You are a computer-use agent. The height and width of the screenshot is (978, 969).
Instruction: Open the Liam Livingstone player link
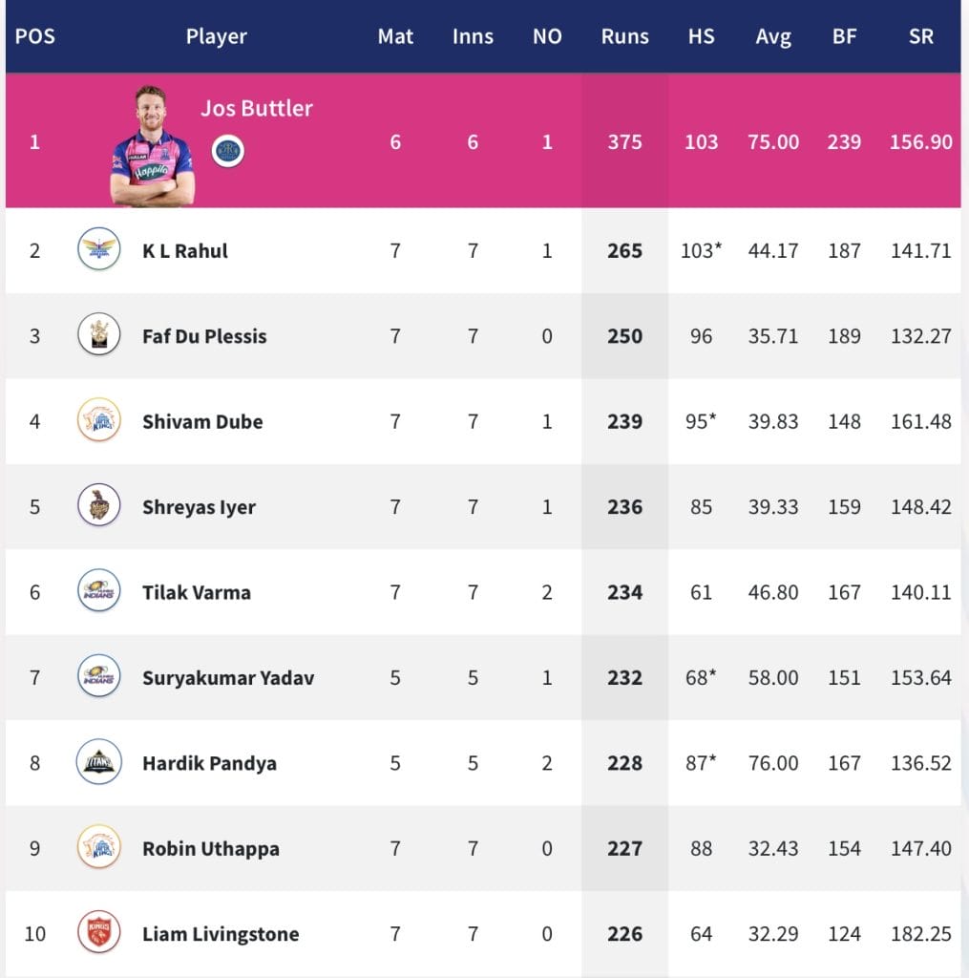pyautogui.click(x=221, y=934)
